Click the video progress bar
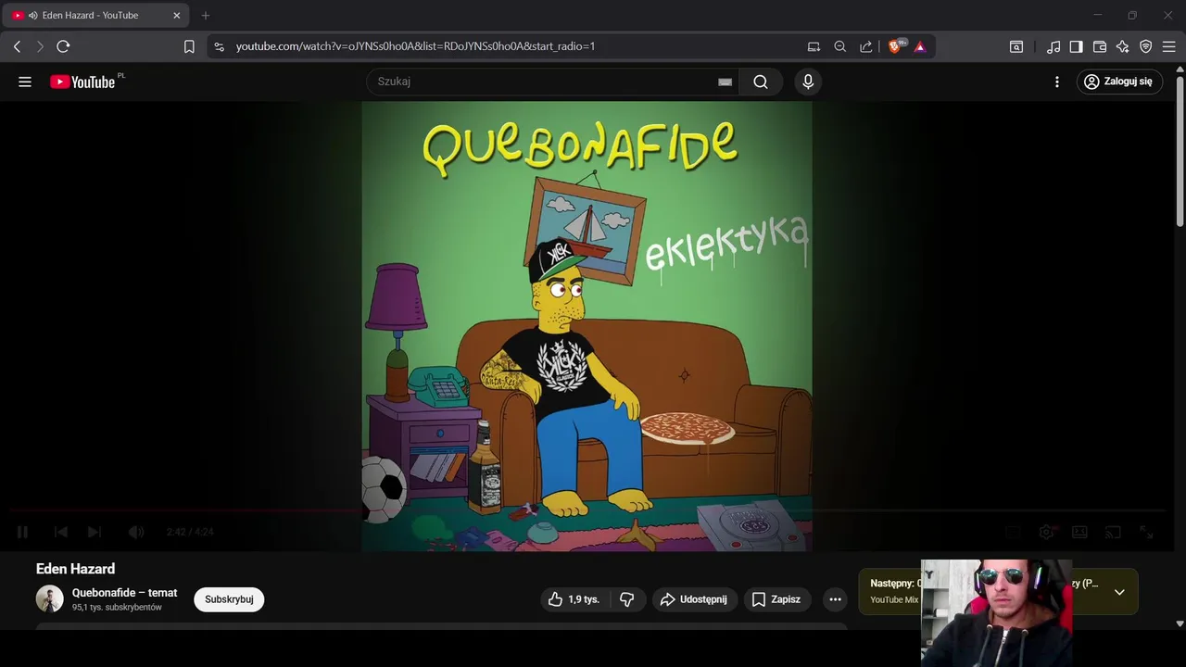1186x667 pixels. 587,510
